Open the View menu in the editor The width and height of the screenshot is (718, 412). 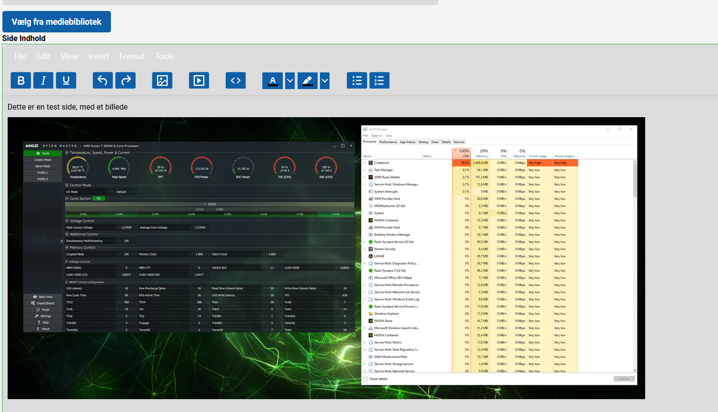70,56
